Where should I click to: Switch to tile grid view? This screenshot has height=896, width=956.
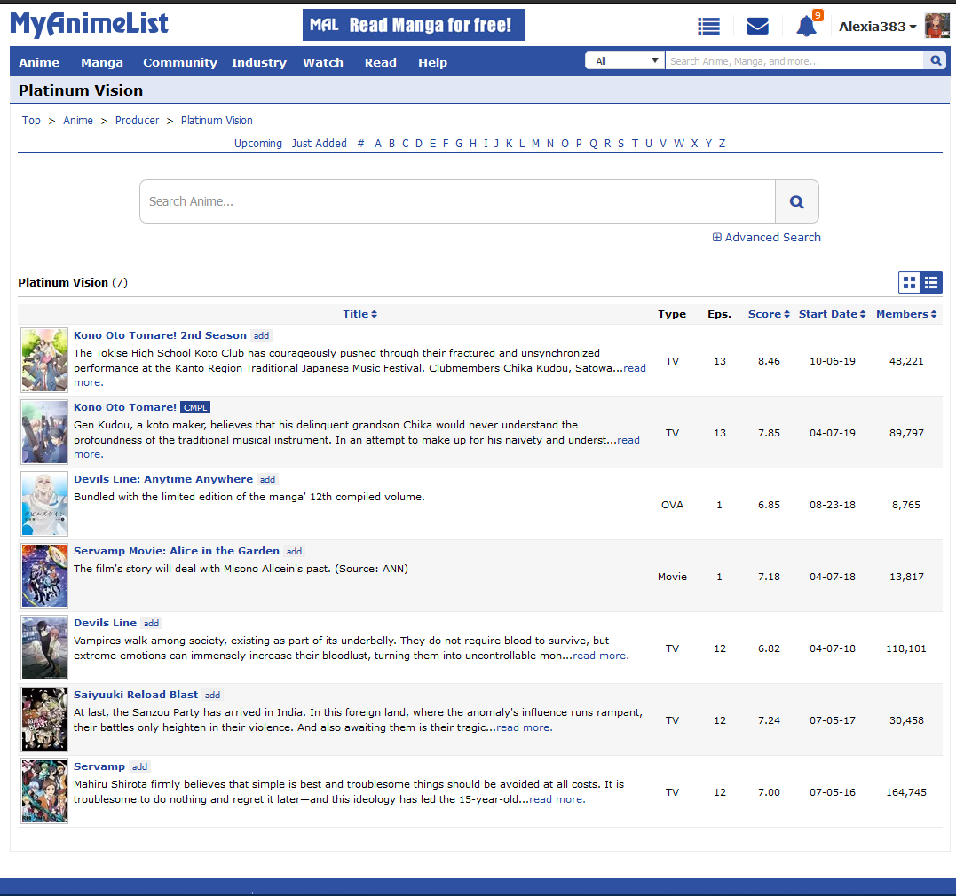(x=909, y=282)
